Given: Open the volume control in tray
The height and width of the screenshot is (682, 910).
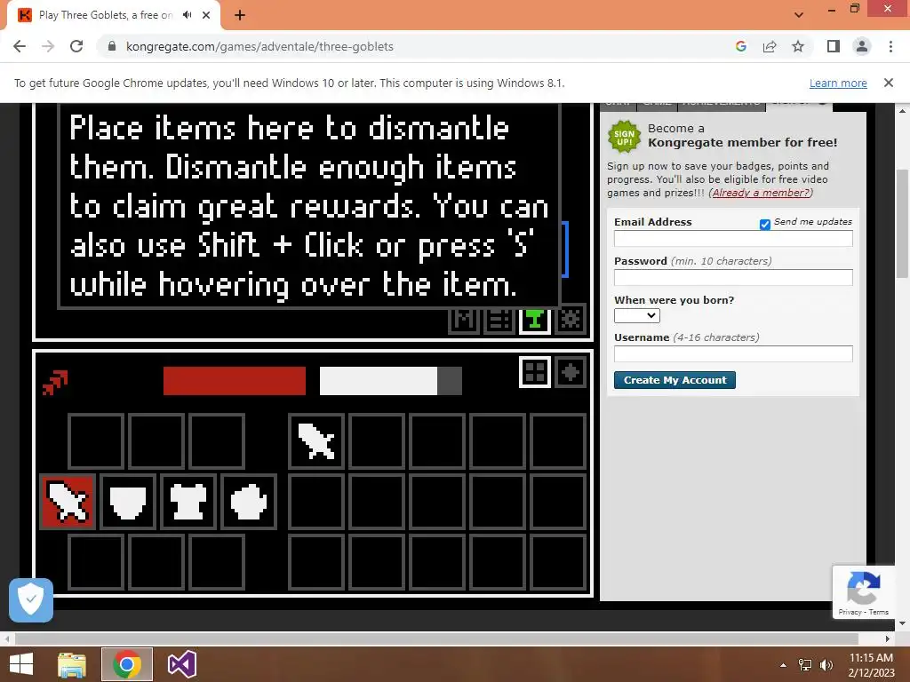Looking at the screenshot, I should point(826,665).
